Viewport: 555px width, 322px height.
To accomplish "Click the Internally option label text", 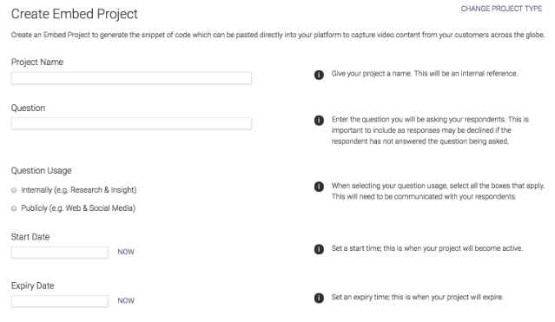I will pos(78,190).
